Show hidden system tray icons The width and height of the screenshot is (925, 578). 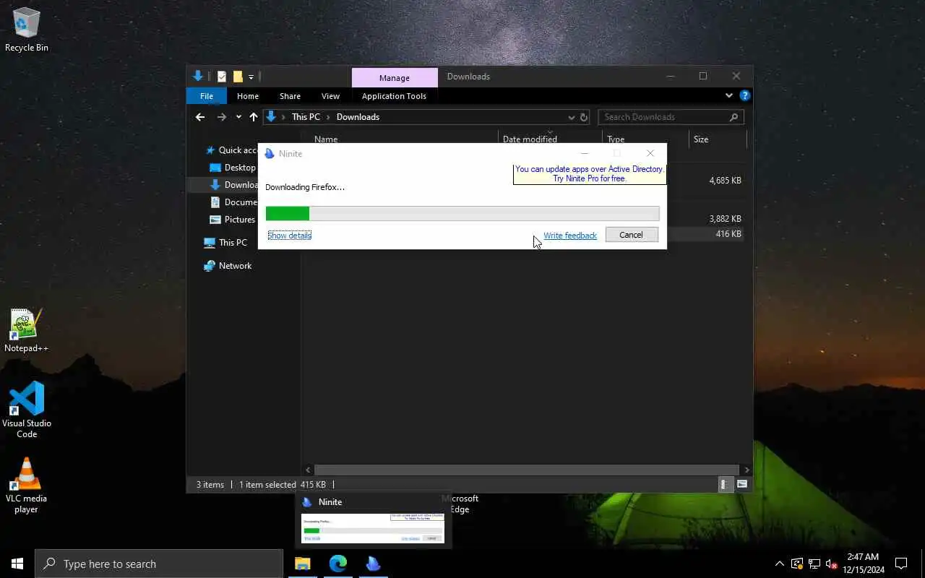point(779,564)
